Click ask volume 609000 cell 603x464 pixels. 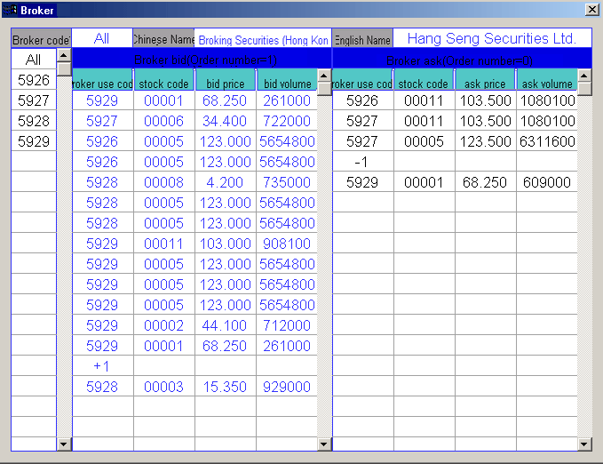(547, 182)
